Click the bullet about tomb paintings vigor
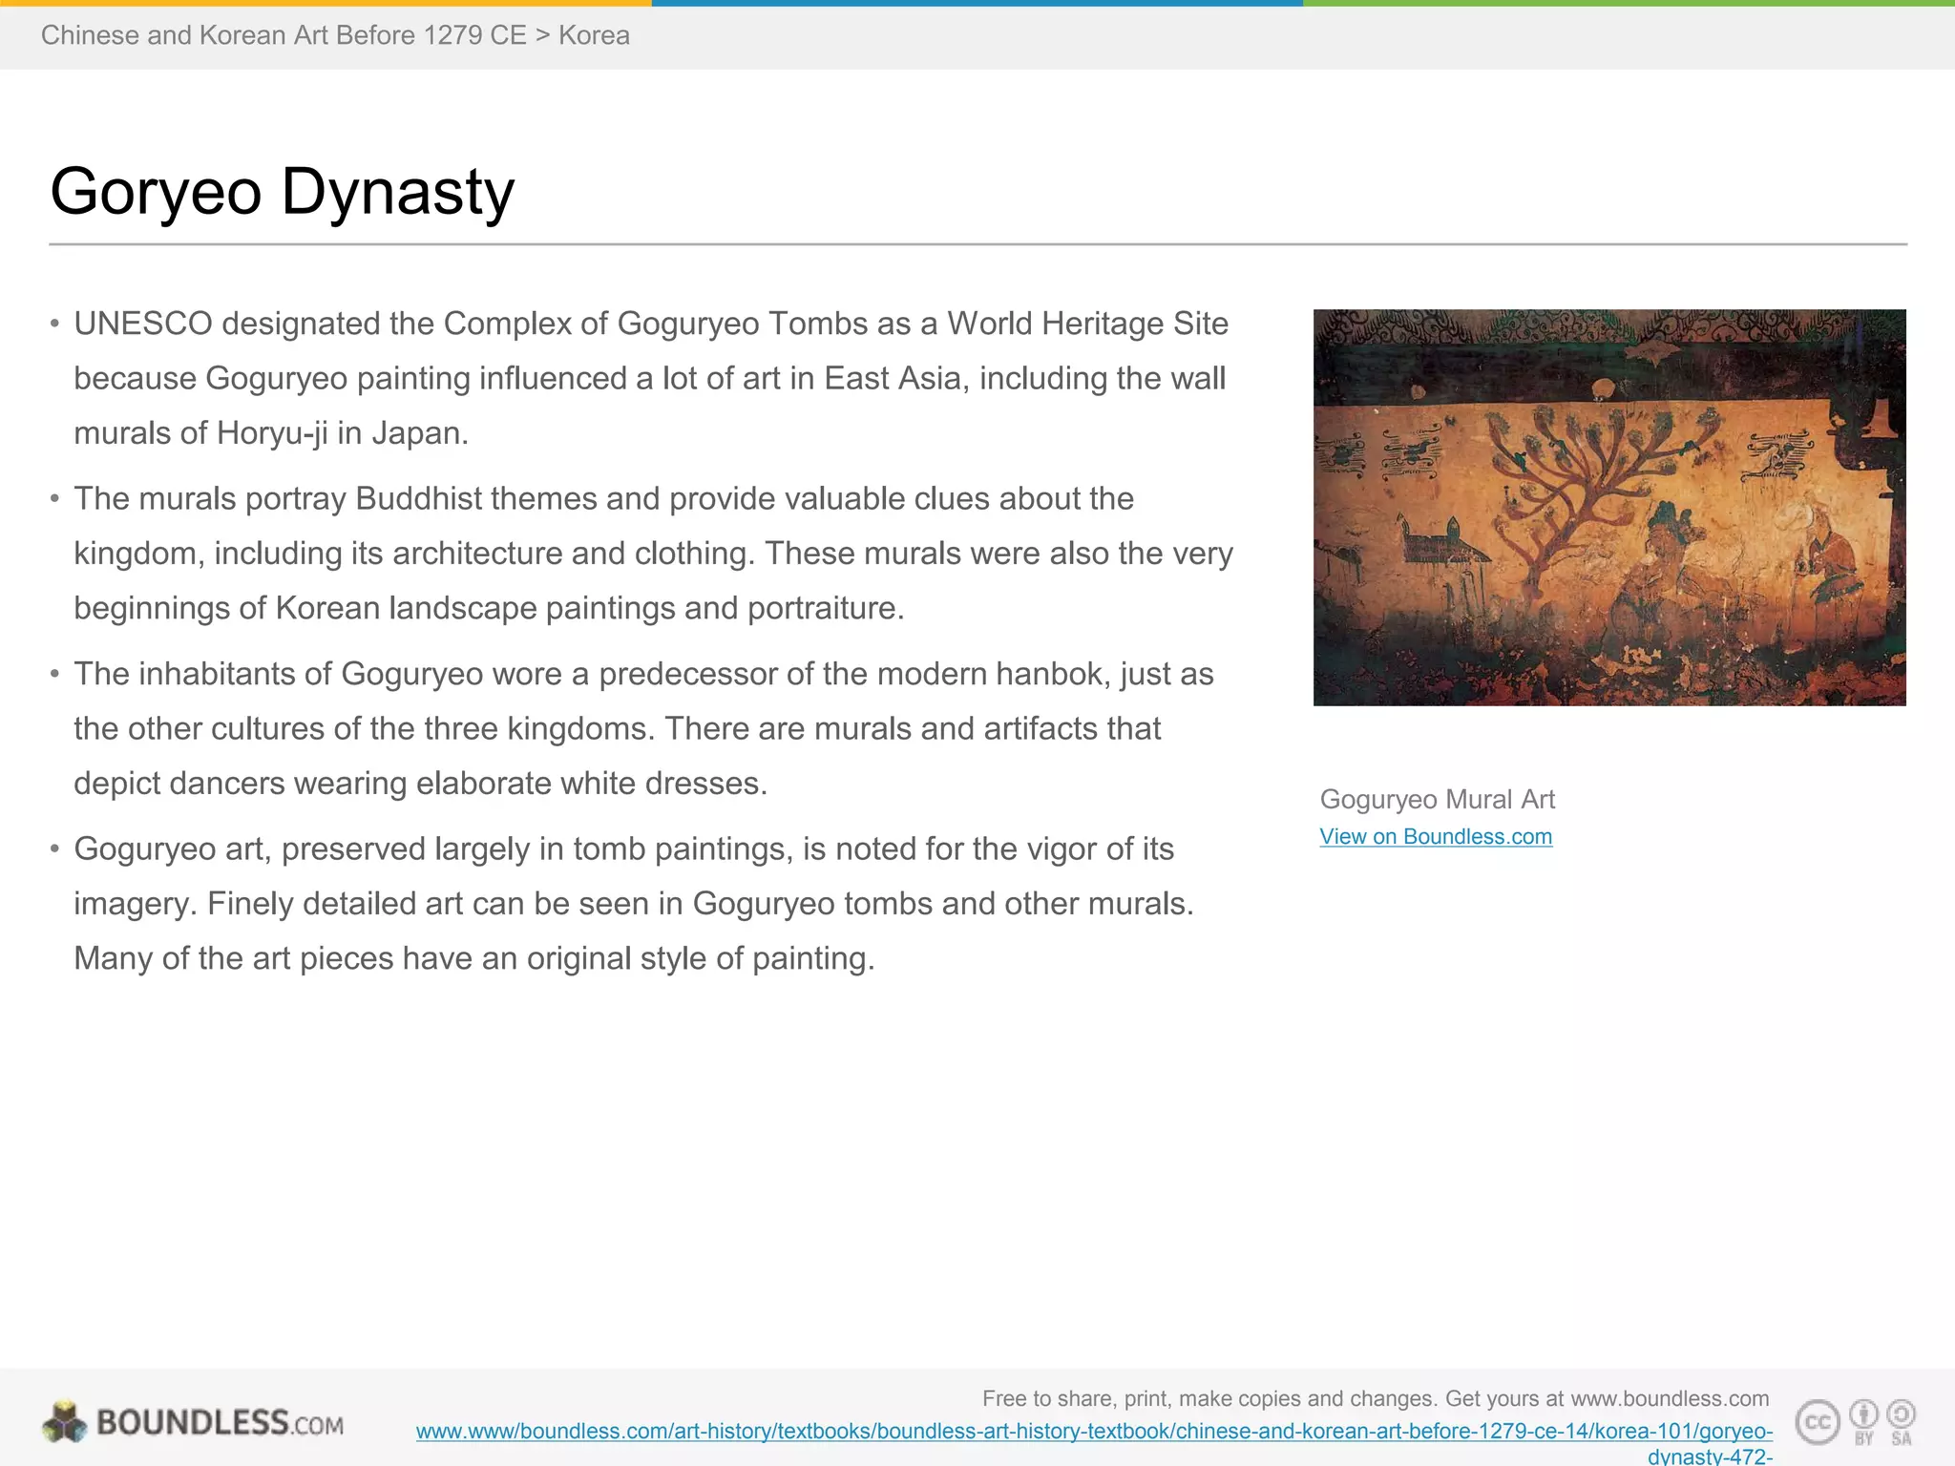Viewport: 1955px width, 1466px height. coord(634,904)
